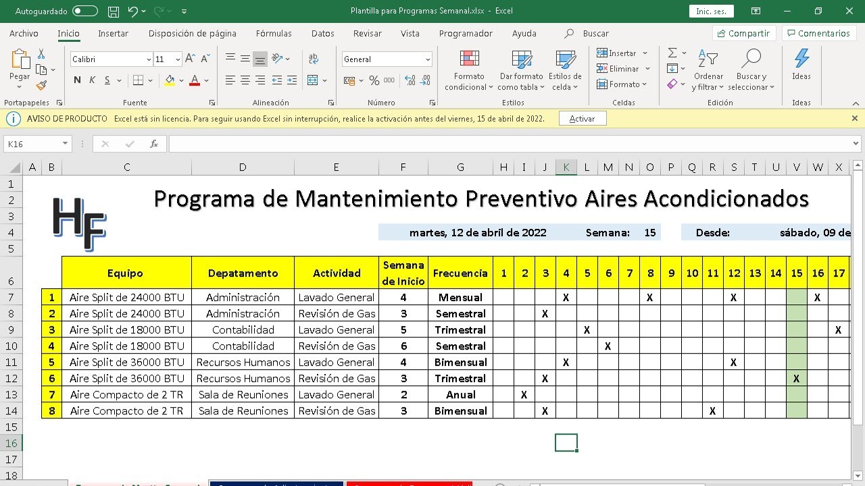Switch to the Fórmulas tab
The width and height of the screenshot is (865, 486).
pyautogui.click(x=274, y=33)
